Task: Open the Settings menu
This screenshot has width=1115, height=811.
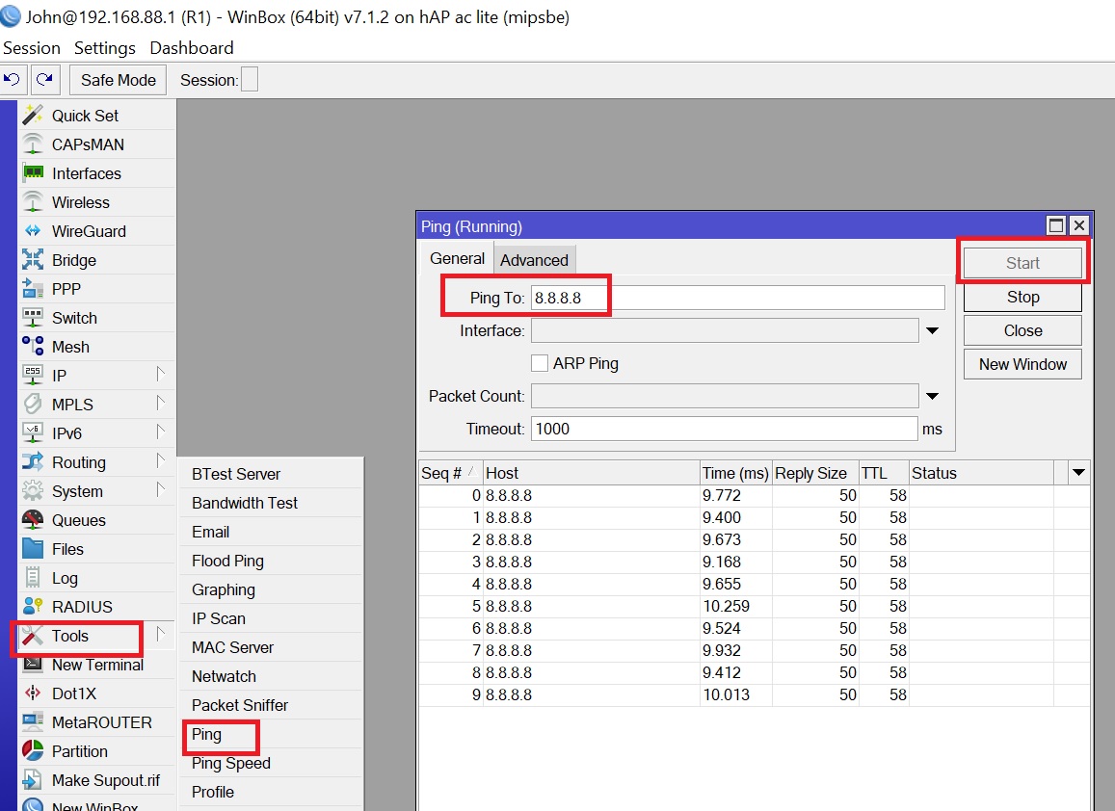Action: coord(104,47)
